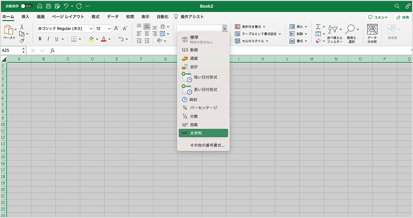Viewport: 413px width, 218px height.
Task: Click the Cut scissors icon
Action: tap(22, 27)
